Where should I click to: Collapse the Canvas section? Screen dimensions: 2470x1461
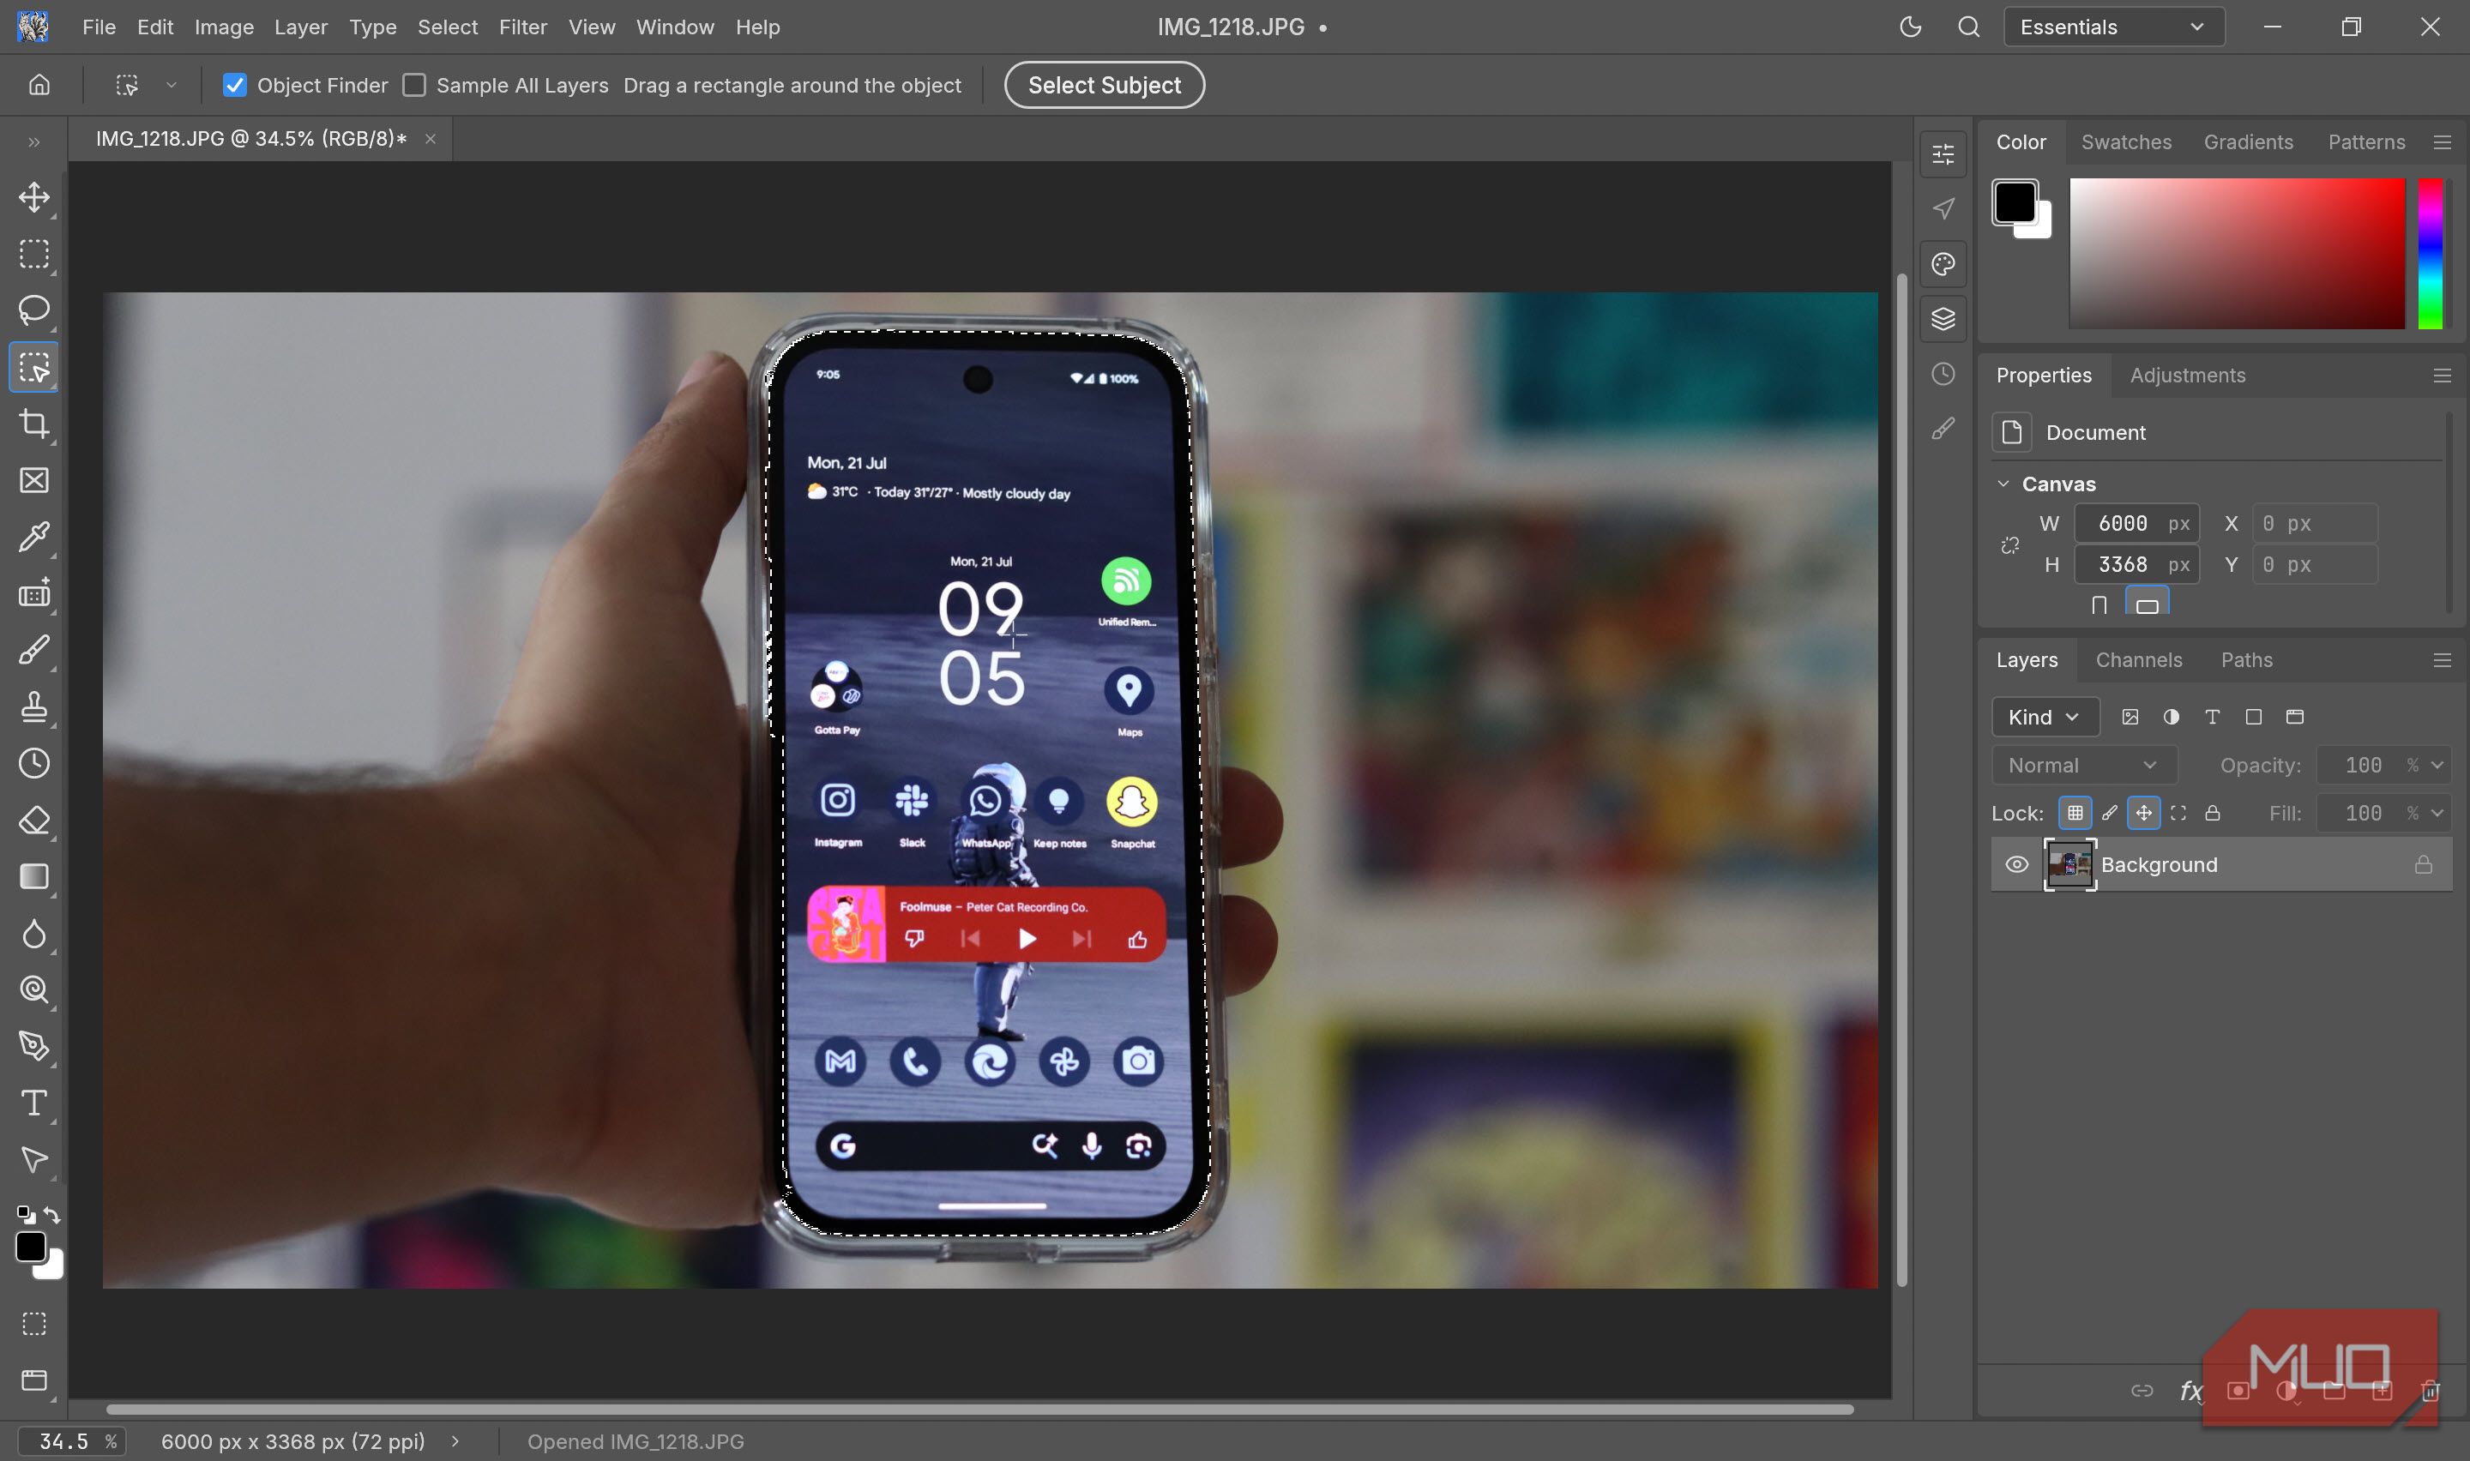pos(2003,484)
